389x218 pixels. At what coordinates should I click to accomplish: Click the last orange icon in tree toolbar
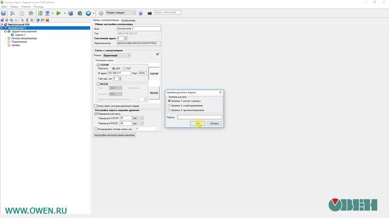(x=47, y=20)
